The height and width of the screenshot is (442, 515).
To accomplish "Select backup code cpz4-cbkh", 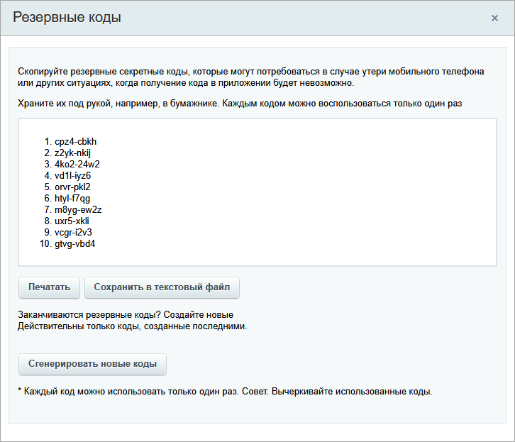I will coord(75,141).
